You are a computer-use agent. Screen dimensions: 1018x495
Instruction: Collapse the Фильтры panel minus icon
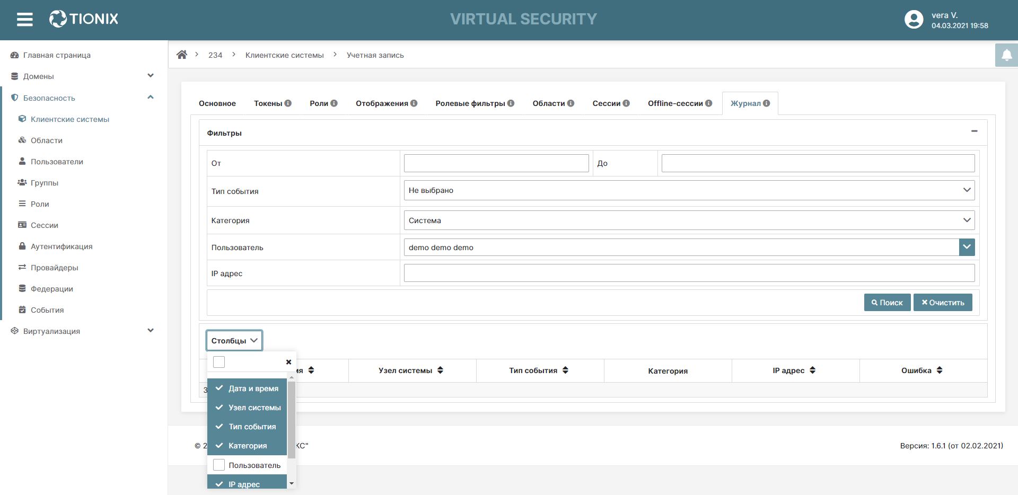974,131
